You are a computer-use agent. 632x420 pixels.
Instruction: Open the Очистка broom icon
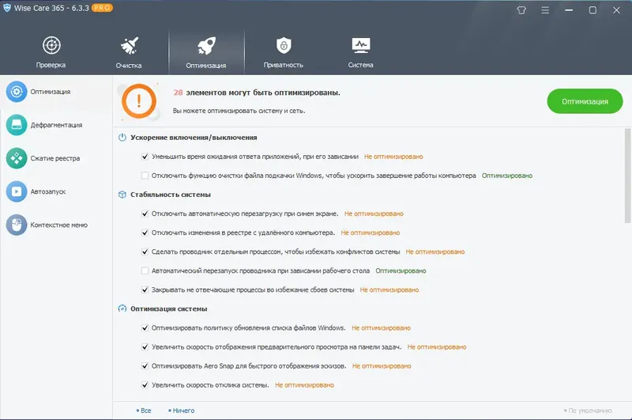coord(129,46)
